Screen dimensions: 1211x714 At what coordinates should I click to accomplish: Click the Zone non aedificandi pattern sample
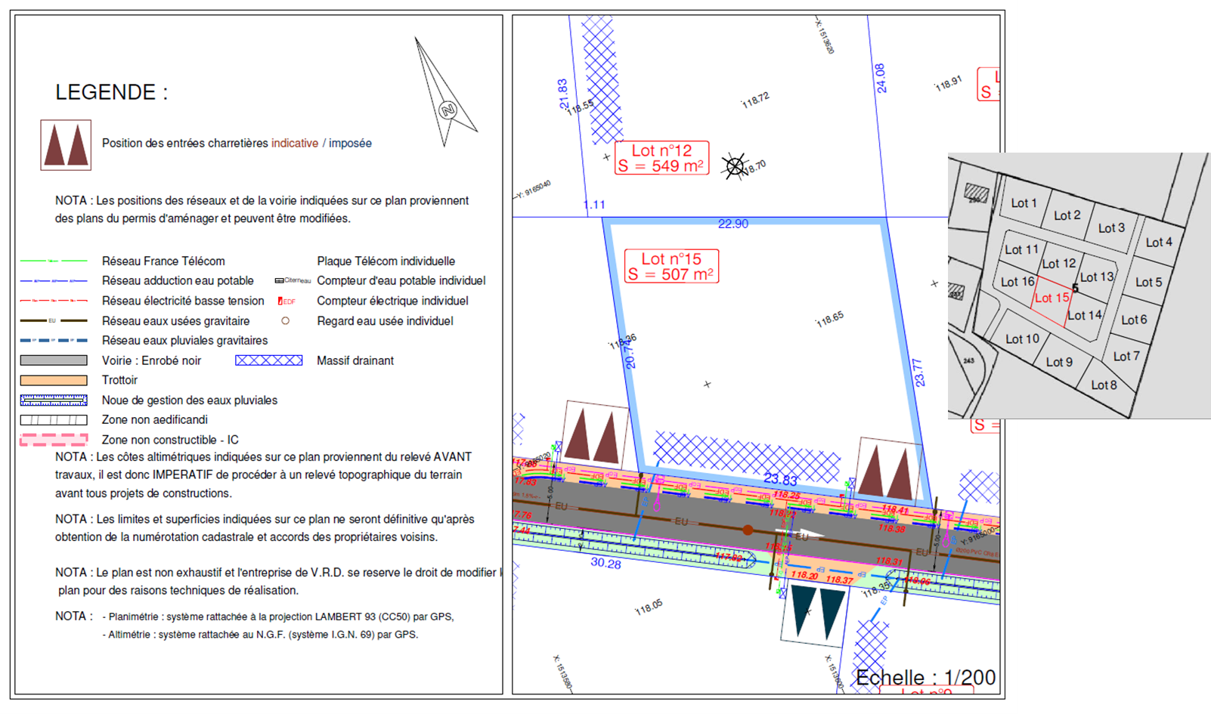tap(54, 420)
